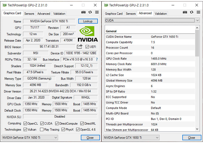Open Advanced tab in left window
The width and height of the screenshot is (203, 143).
tap(43, 14)
